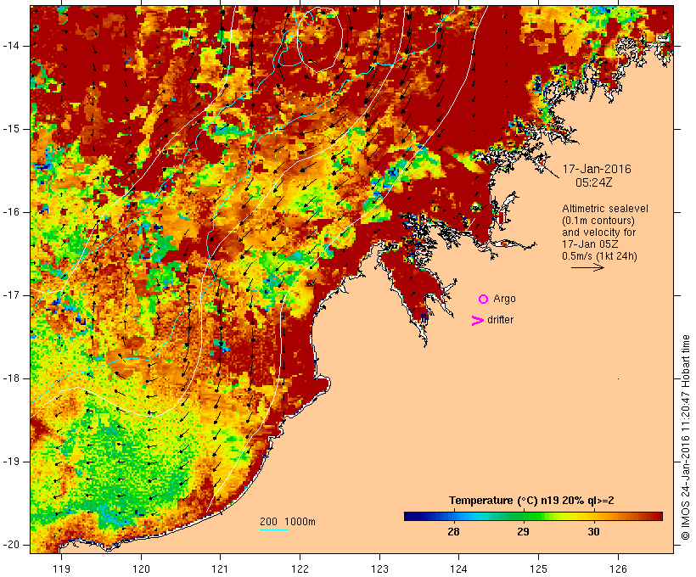This screenshot has width=696, height=577.
Task: Click the latitude label -19
Action: 11,462
